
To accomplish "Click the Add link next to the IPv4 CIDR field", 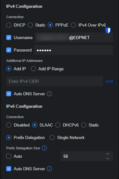I will [x=109, y=81].
